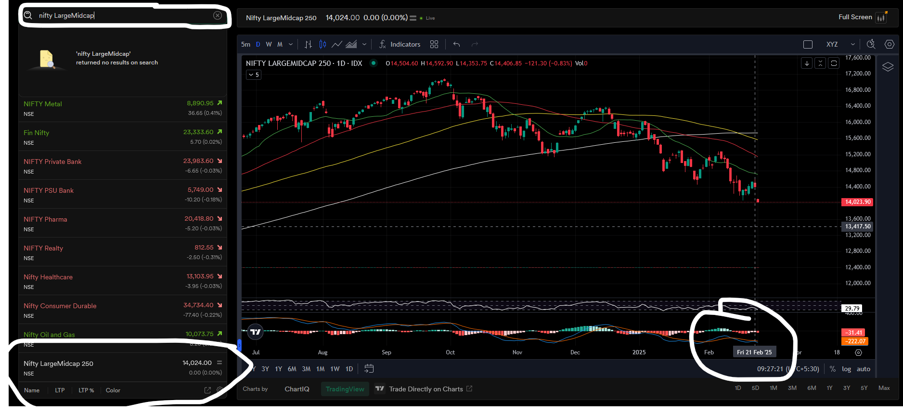Collapse the indicator legend showing 5

coord(254,75)
